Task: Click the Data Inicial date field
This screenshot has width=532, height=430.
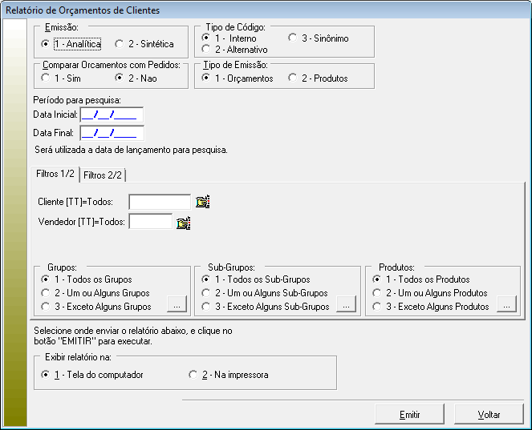Action: (x=111, y=115)
